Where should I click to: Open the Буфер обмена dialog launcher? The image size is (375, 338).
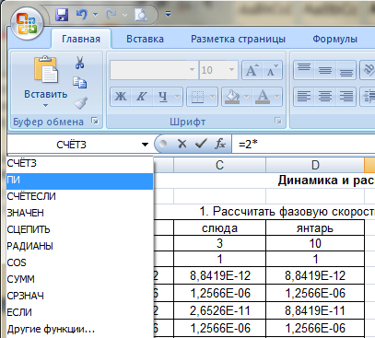[95, 121]
